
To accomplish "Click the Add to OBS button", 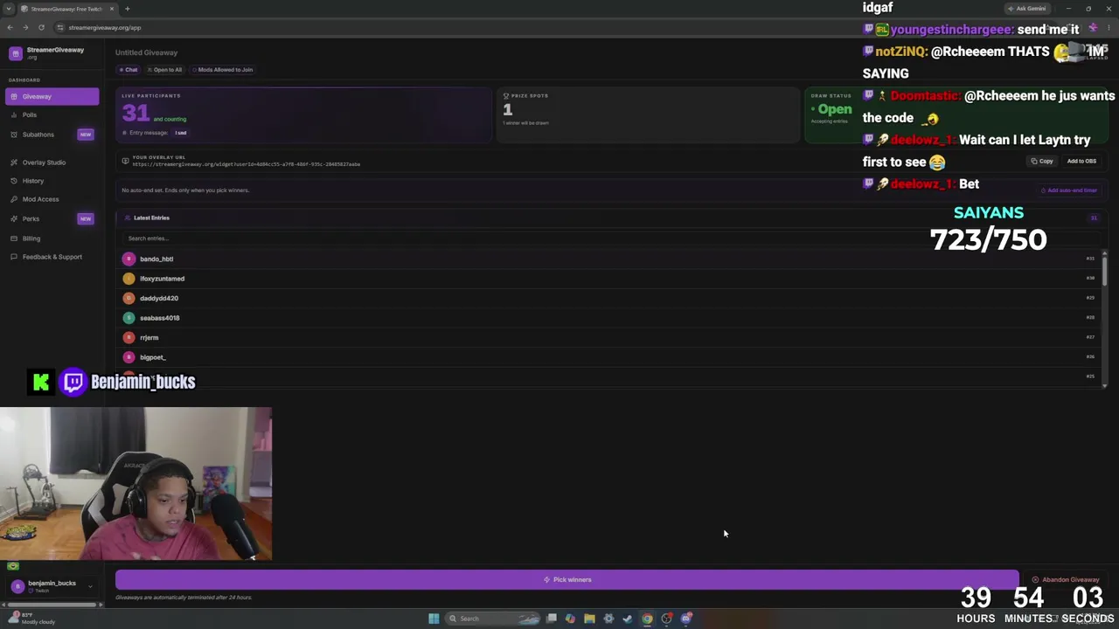I will point(1081,161).
